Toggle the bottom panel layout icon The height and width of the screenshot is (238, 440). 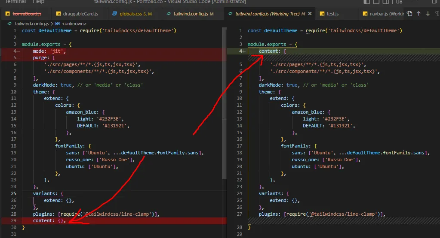coord(376,2)
